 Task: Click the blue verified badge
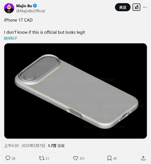(x=35, y=6)
